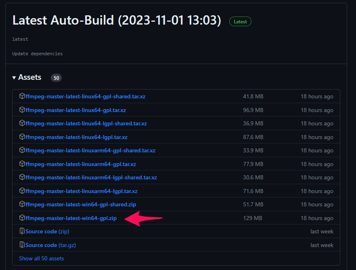Click the 129 MB file size
The width and height of the screenshot is (356, 270).
(253, 218)
